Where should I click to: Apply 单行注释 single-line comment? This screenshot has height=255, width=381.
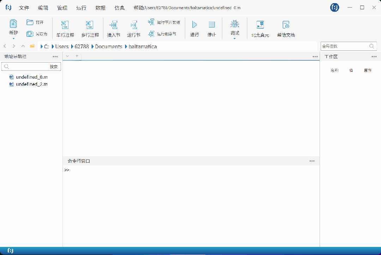tap(65, 25)
